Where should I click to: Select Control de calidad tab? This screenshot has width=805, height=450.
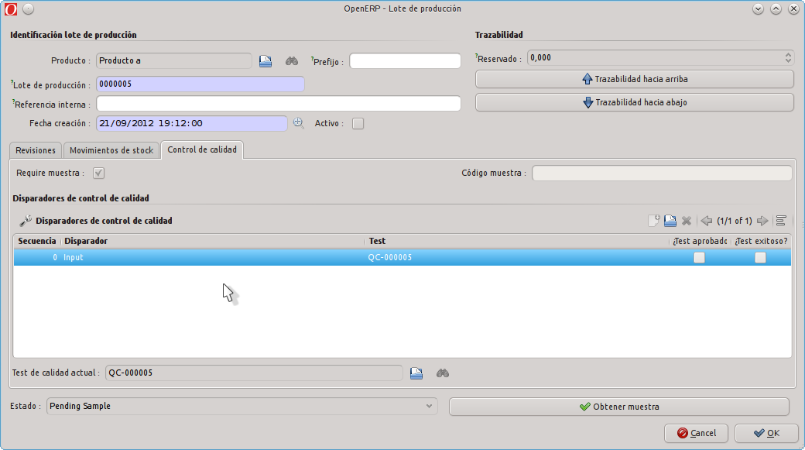pos(202,149)
